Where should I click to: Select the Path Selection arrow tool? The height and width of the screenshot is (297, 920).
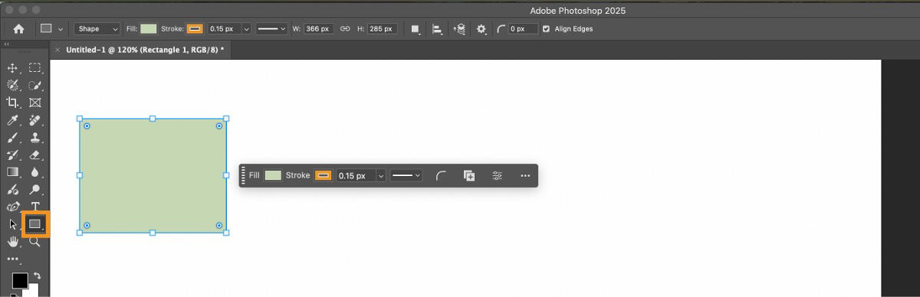[x=12, y=224]
